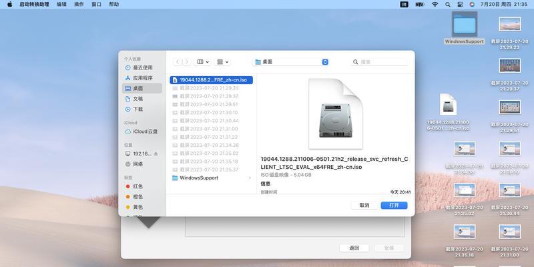The height and width of the screenshot is (267, 534).
Task: Go back in the file dialog
Action: click(178, 62)
